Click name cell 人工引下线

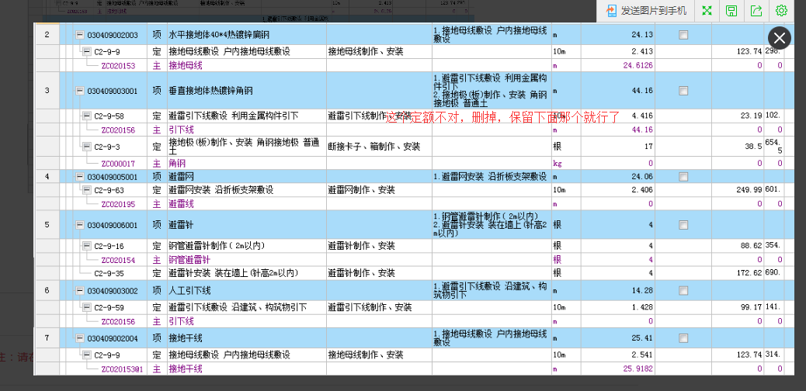189,292
